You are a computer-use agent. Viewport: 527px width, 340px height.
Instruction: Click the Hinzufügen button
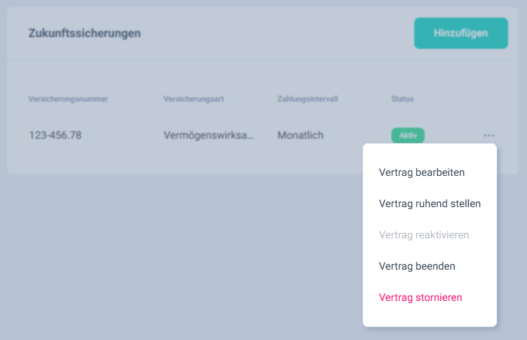(x=460, y=33)
